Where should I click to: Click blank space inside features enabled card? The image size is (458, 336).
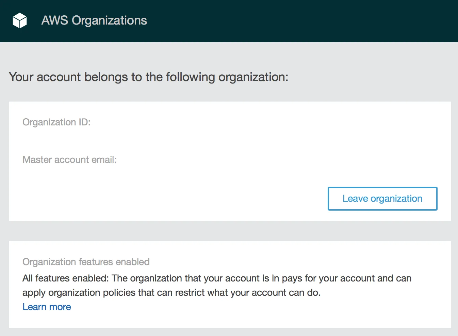point(374,310)
